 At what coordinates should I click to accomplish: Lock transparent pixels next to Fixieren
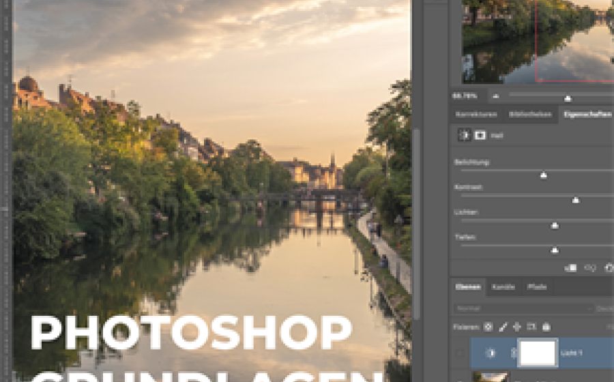488,327
